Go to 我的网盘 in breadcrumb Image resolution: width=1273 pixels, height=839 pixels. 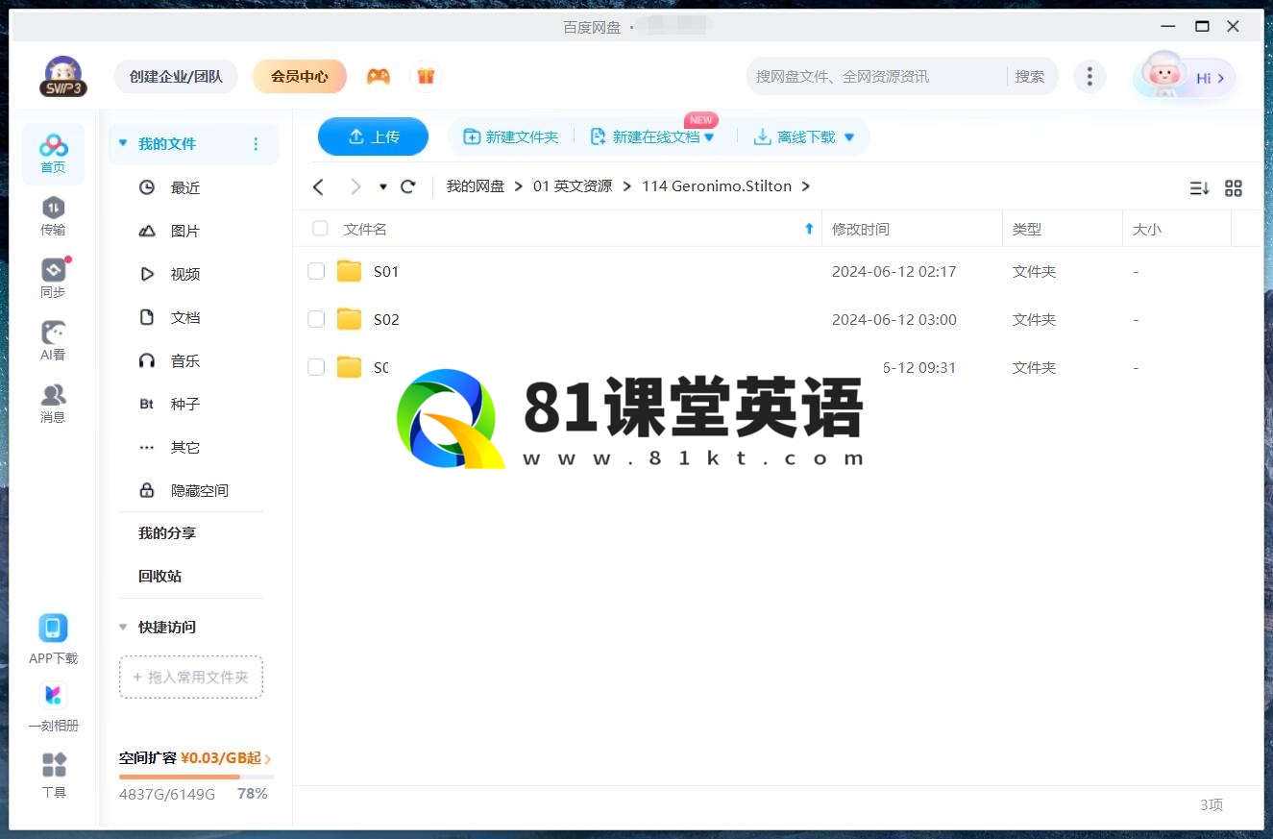tap(476, 186)
